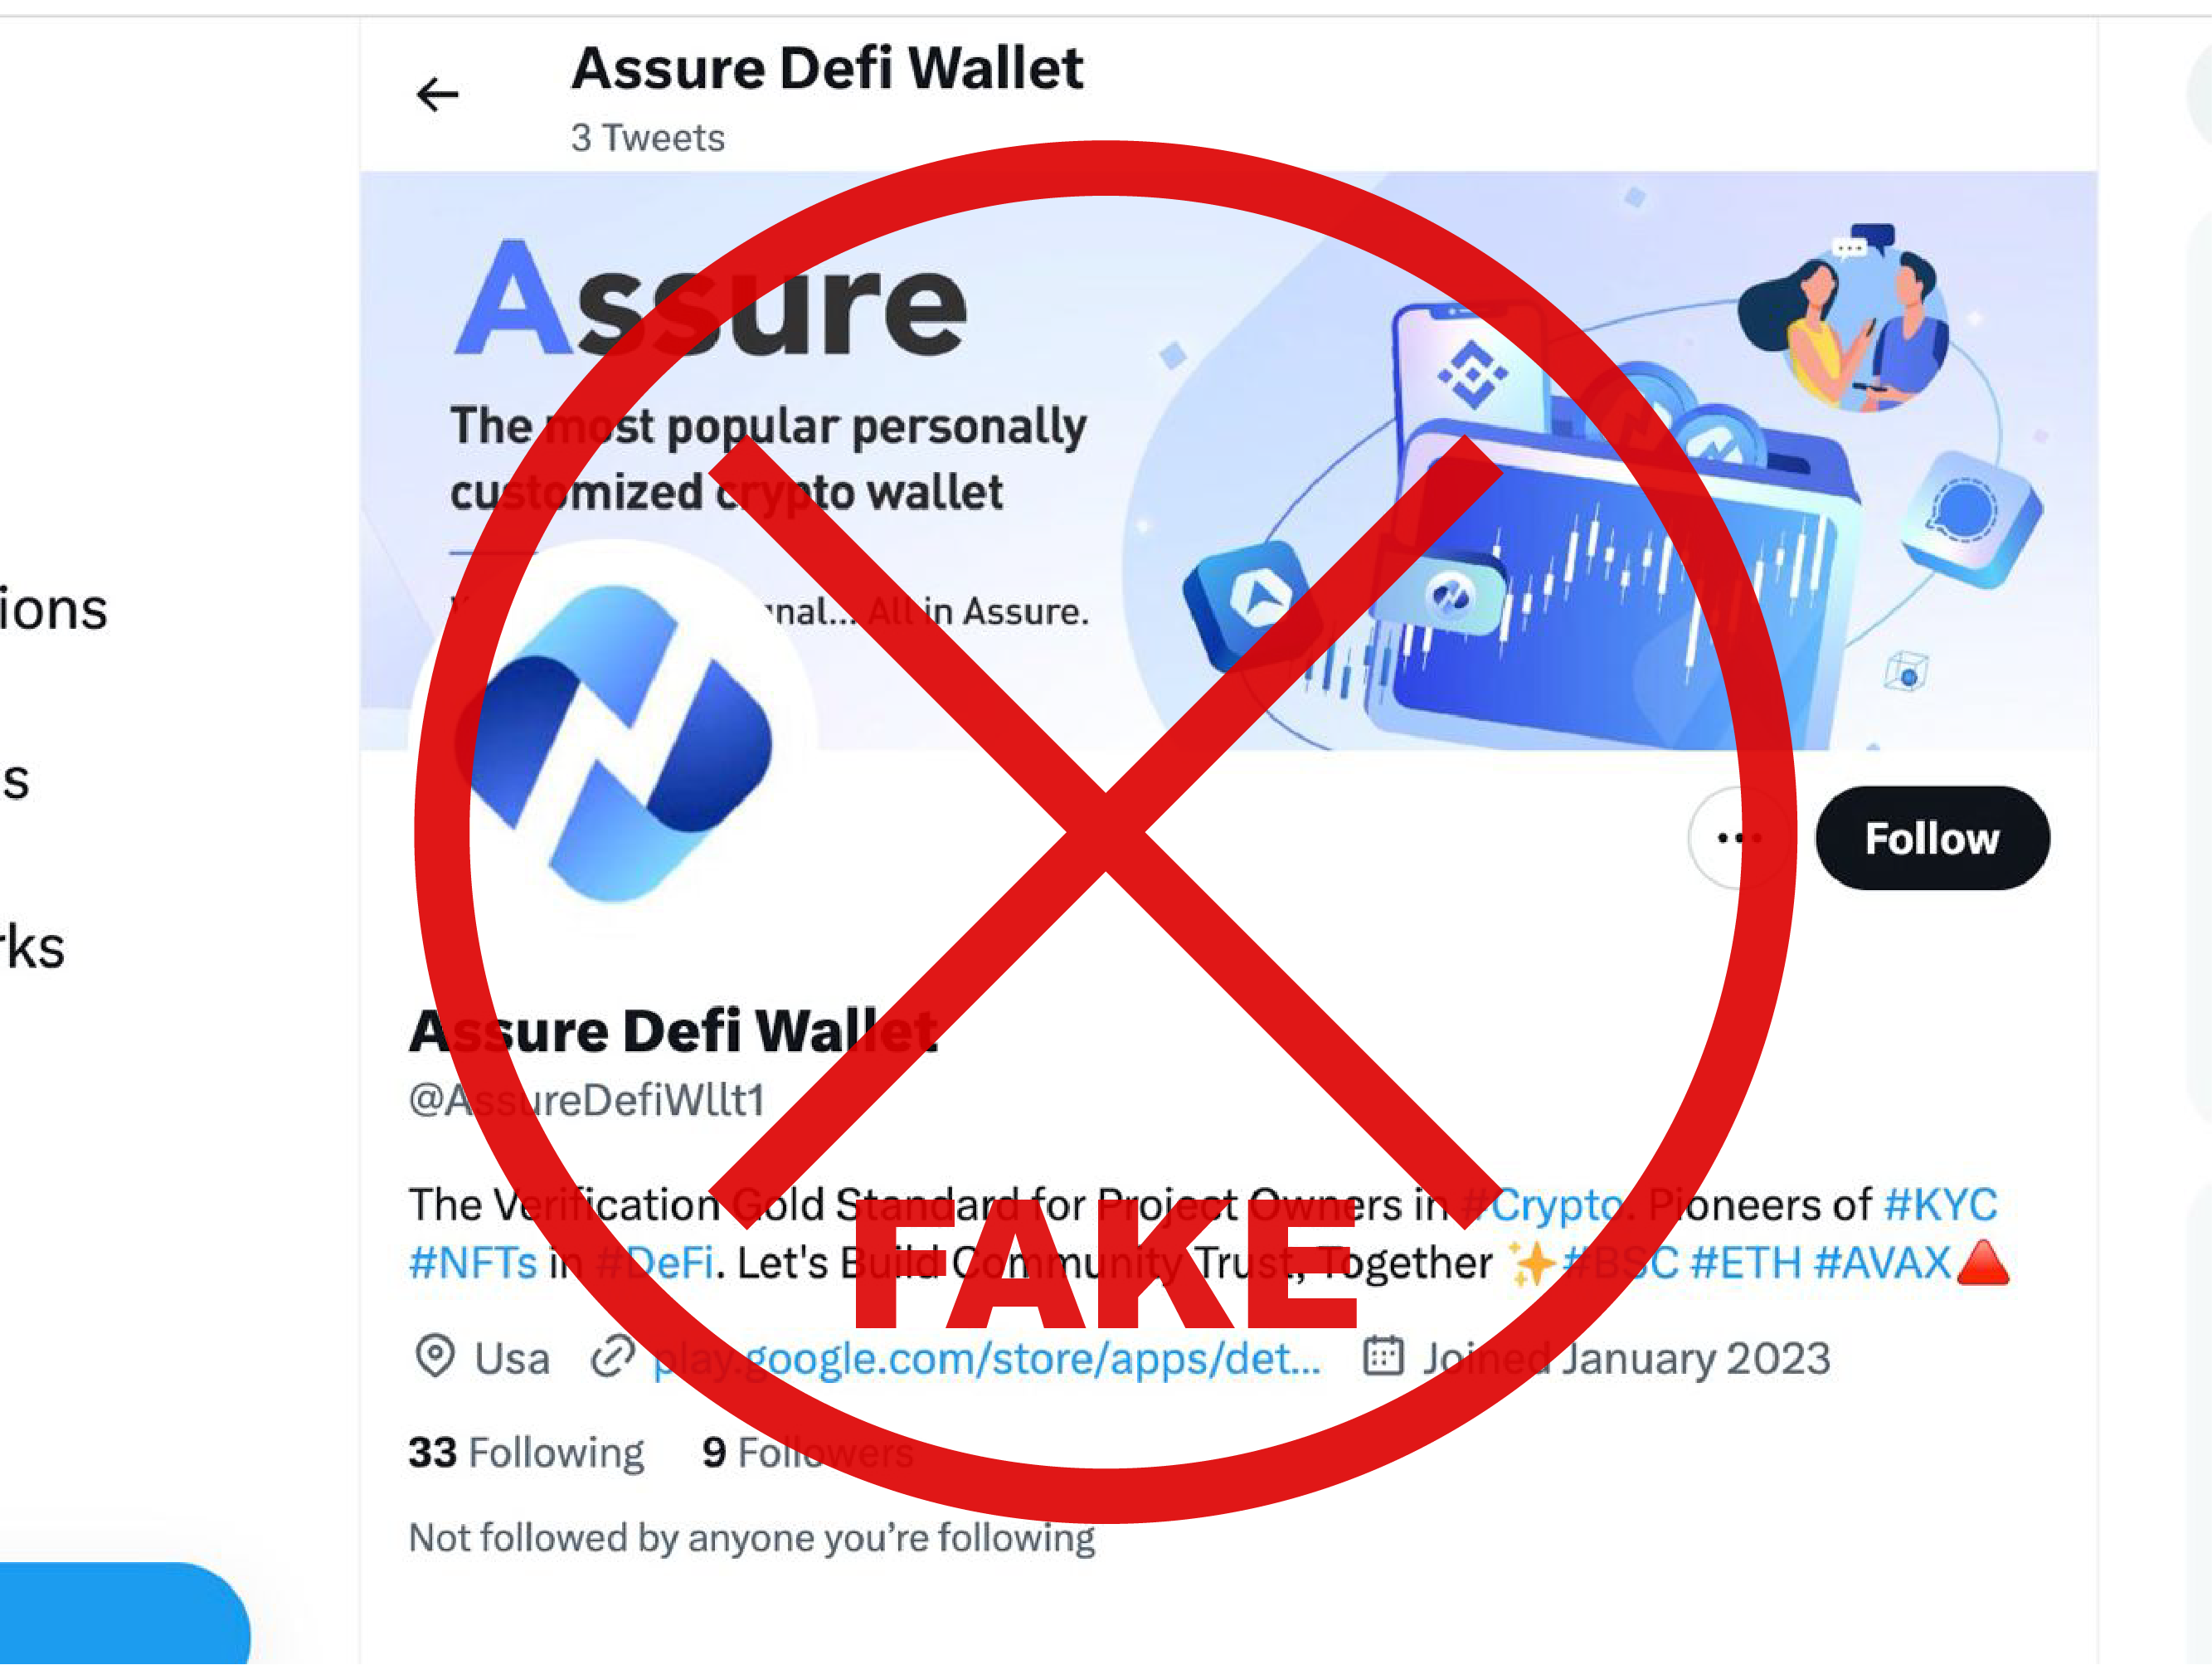Image resolution: width=2212 pixels, height=1665 pixels.
Task: Follow the Assure Defi Wallet account
Action: [x=1932, y=838]
